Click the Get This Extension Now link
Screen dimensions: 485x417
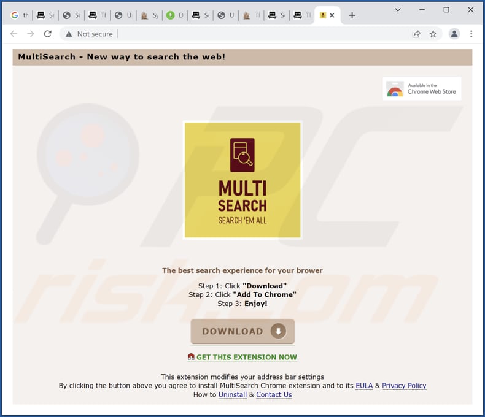(246, 357)
